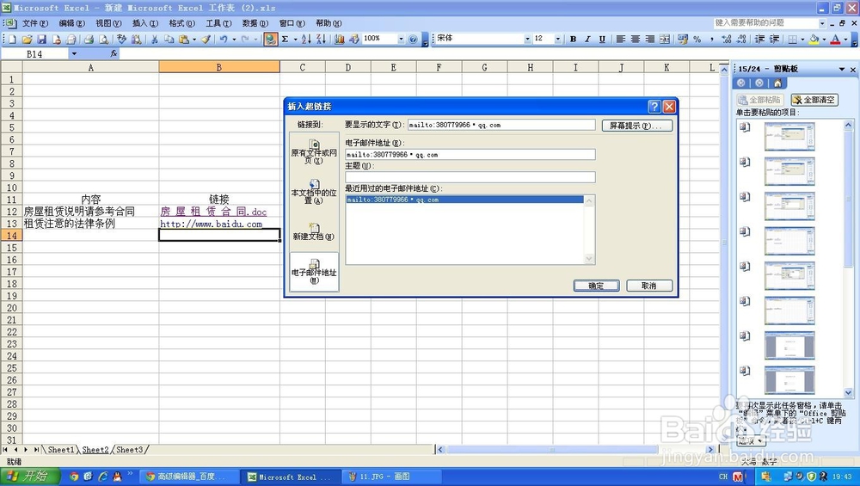The image size is (860, 486).
Task: Open the clipboard task pane menu arrow
Action: [x=842, y=69]
